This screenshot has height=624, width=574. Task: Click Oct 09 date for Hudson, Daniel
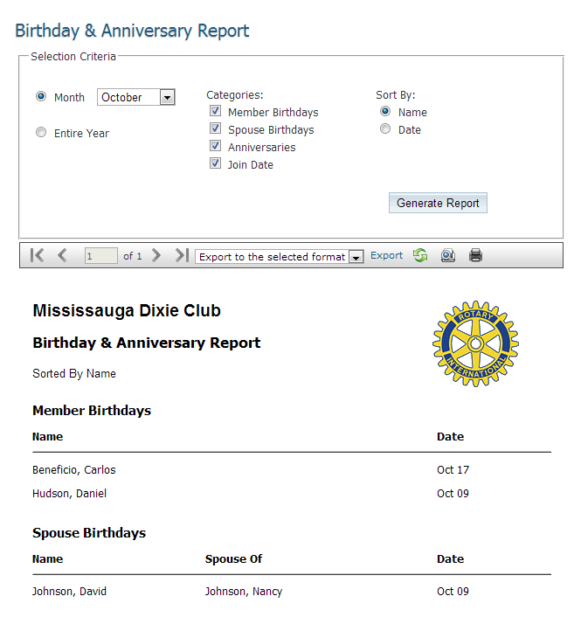453,494
